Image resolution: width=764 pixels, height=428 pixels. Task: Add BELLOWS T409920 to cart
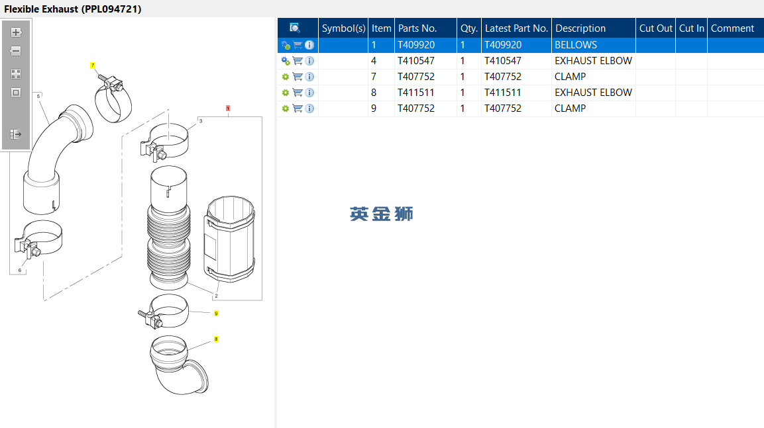pyautogui.click(x=298, y=45)
